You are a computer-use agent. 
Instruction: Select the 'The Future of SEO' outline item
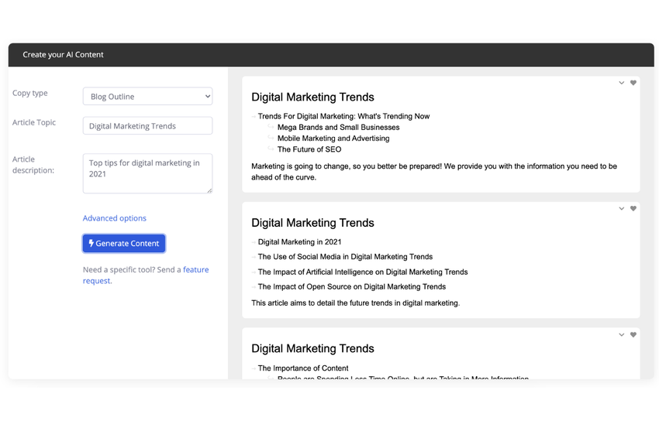pyautogui.click(x=309, y=149)
